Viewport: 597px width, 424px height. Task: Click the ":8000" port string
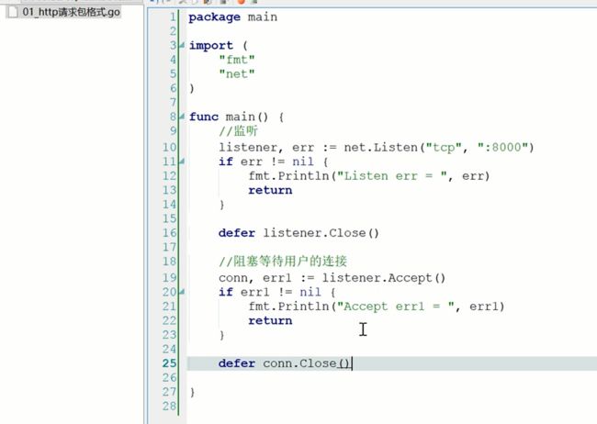[503, 147]
